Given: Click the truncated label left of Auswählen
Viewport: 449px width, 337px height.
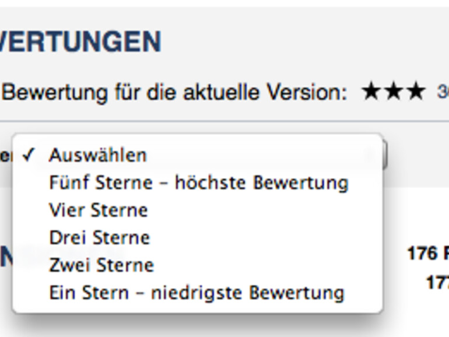Looking at the screenshot, I should tap(5, 156).
